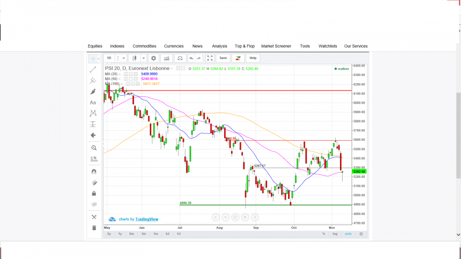Image resolution: width=461 pixels, height=259 pixels.
Task: Open the show object tree tool
Action: click(x=94, y=217)
